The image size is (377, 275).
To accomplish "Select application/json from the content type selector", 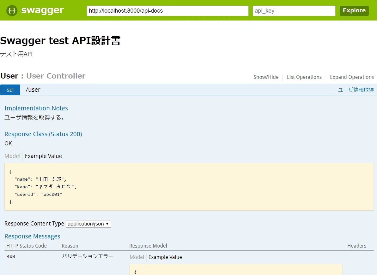I will 88,224.
